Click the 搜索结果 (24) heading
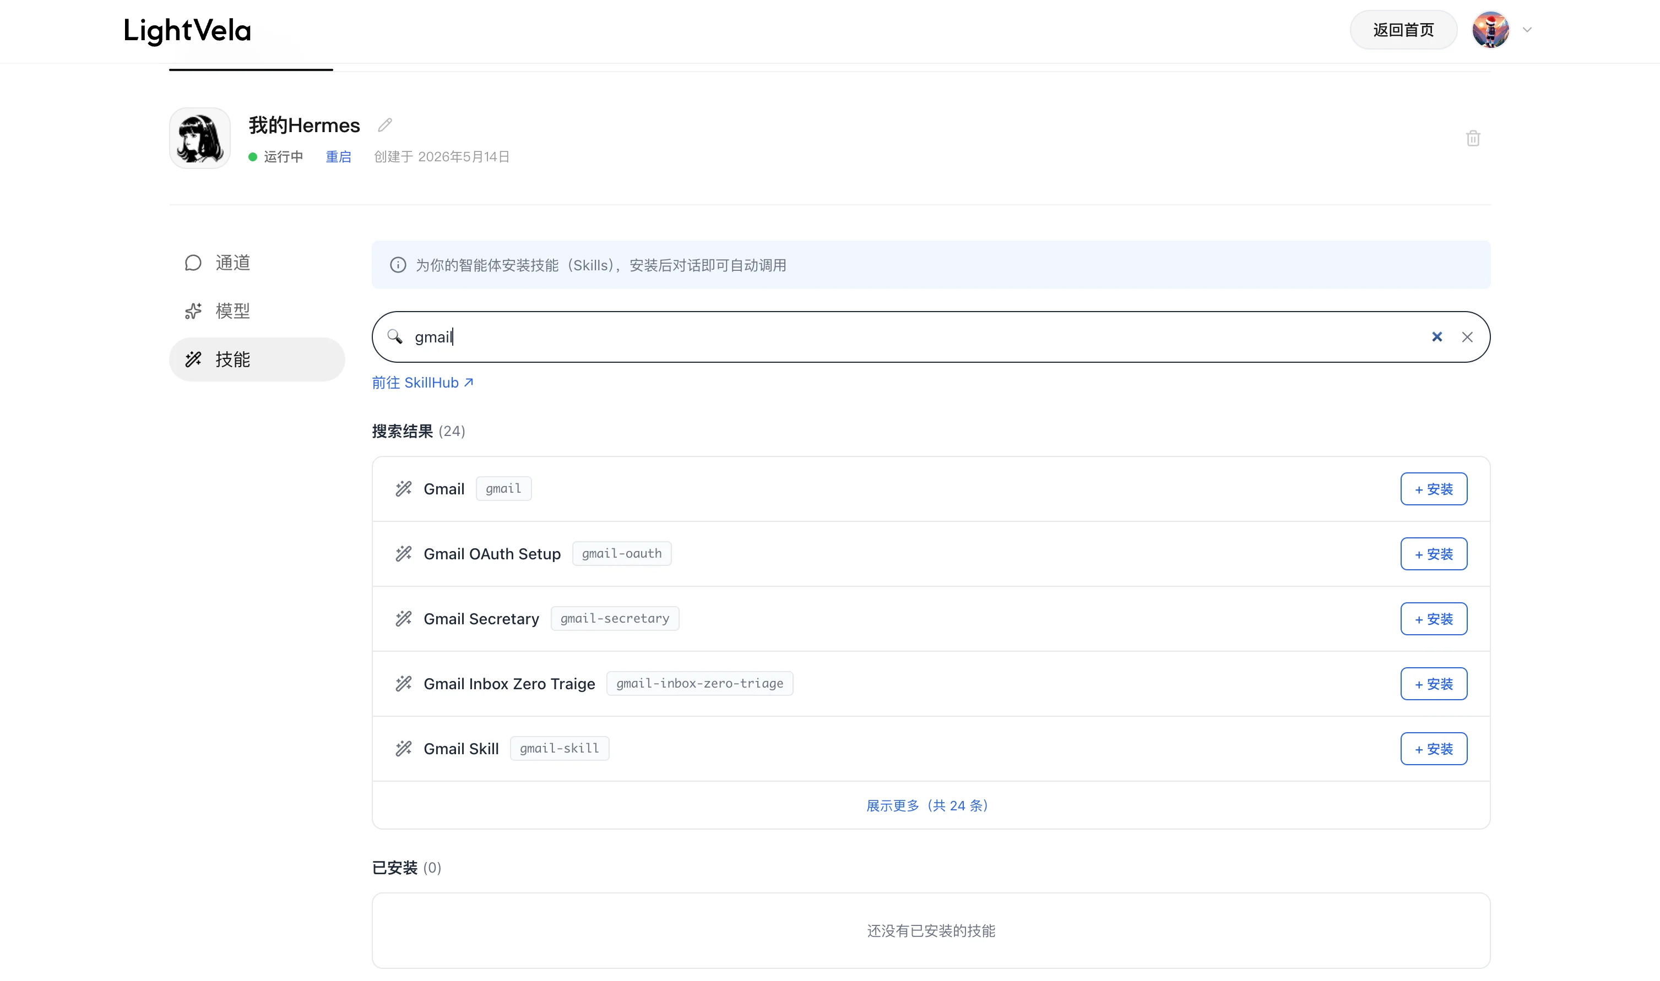 (419, 431)
